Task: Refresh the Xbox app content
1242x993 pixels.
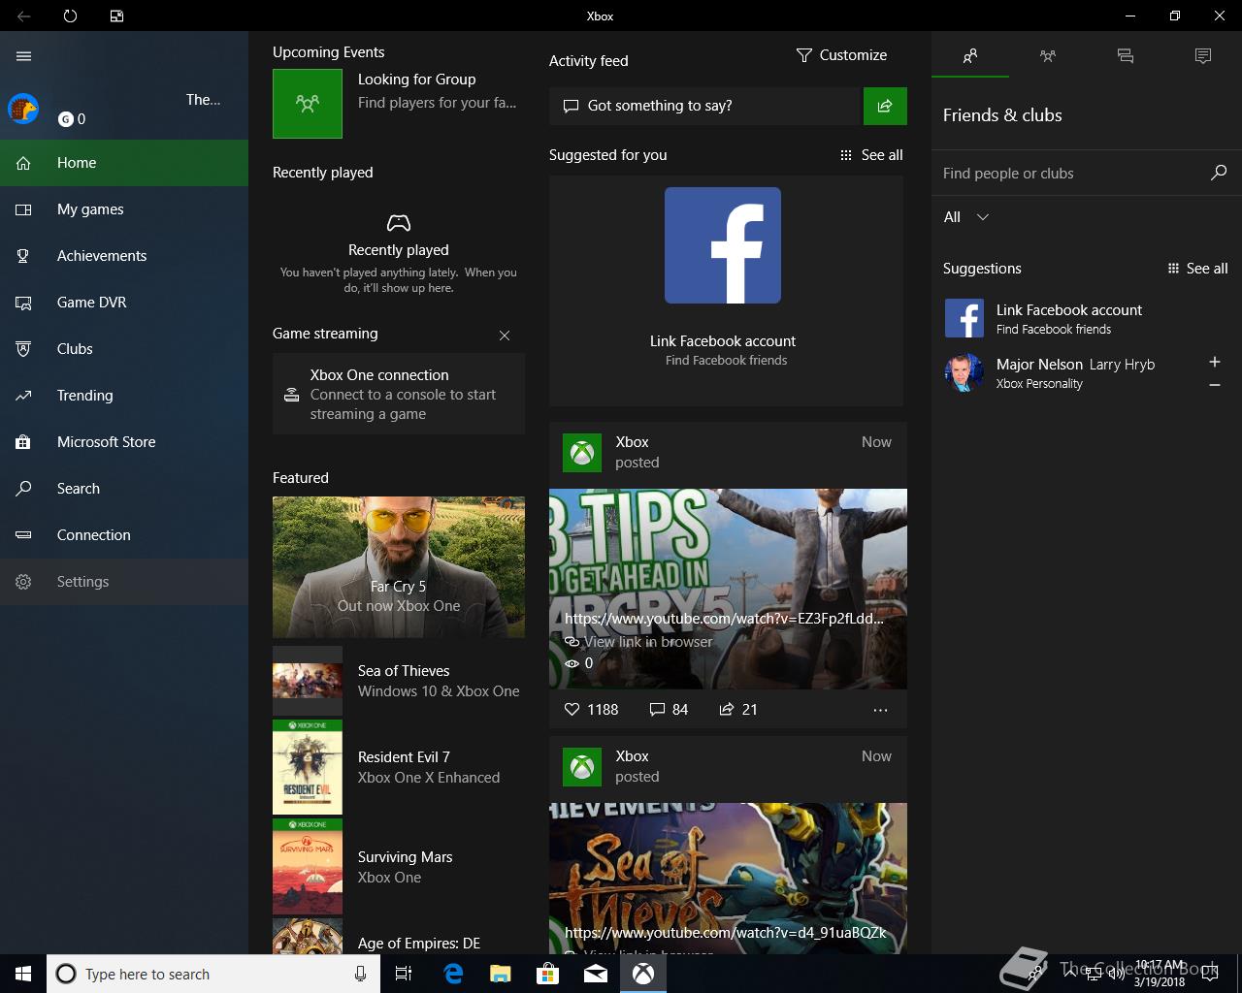Action: [70, 16]
